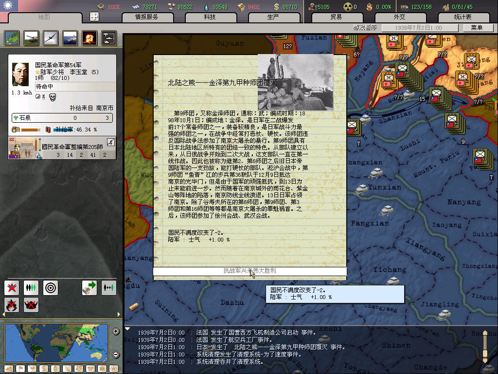Open the 生产 tab

pos(273,17)
